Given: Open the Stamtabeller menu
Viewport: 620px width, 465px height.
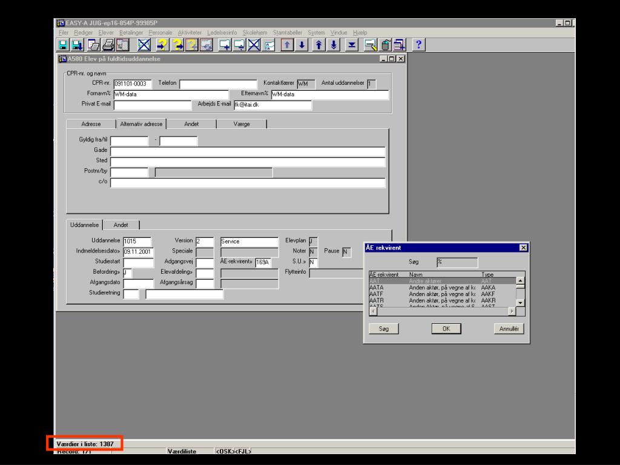Looking at the screenshot, I should click(288, 33).
